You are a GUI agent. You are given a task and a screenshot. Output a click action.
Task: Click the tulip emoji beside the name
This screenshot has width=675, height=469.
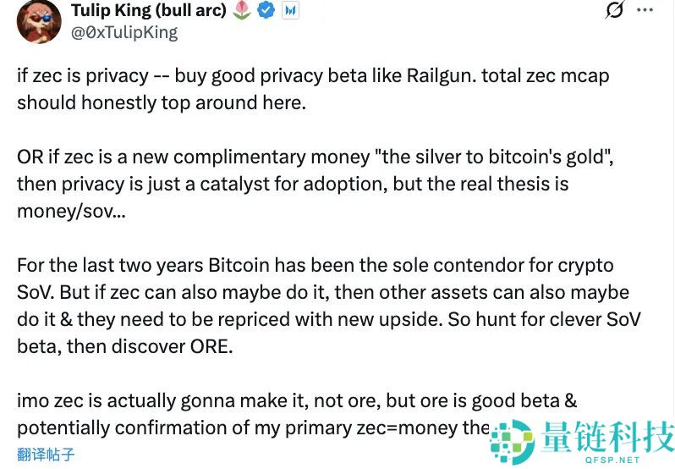(241, 11)
